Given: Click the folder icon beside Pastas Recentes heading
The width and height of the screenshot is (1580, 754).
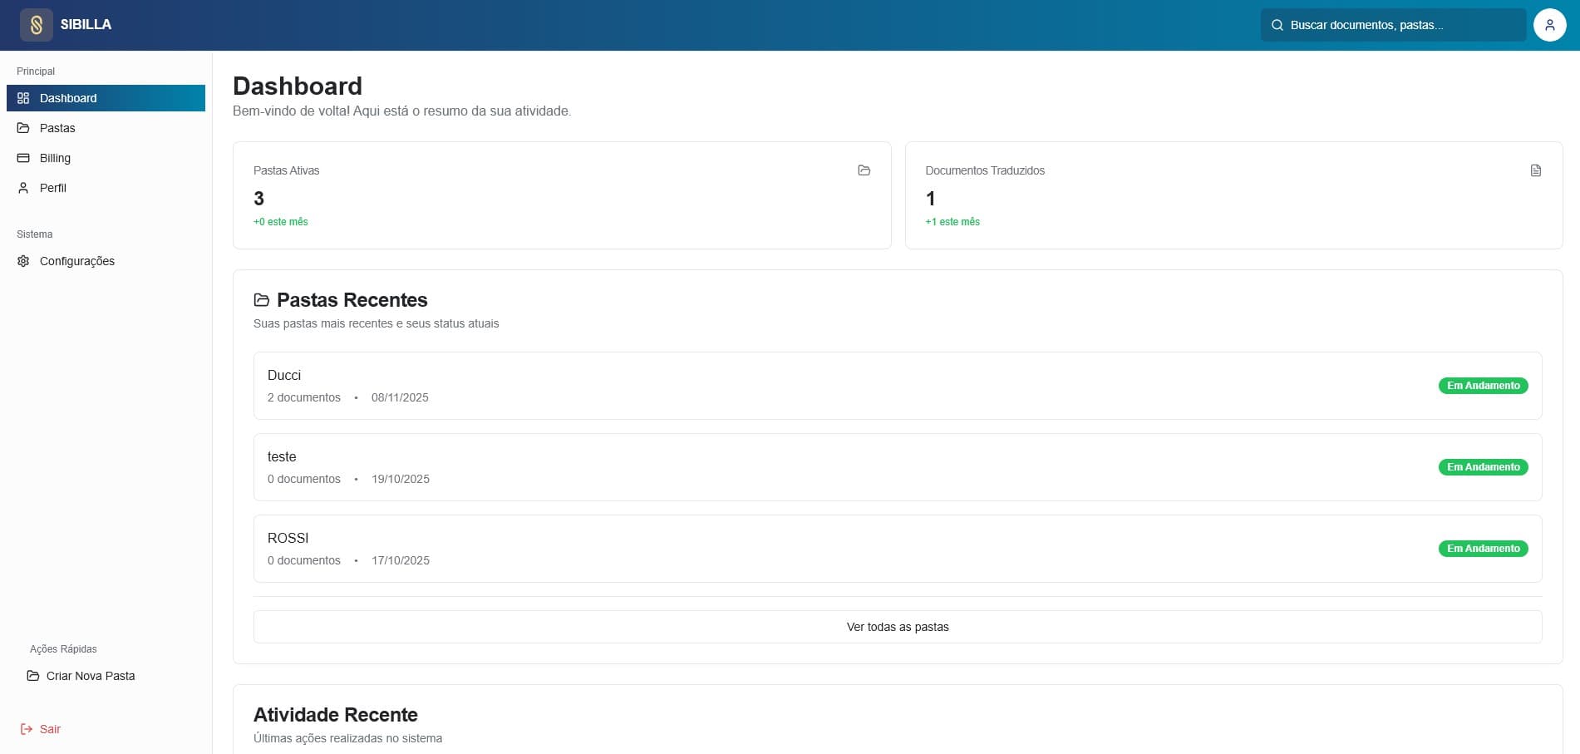Looking at the screenshot, I should coord(261,299).
